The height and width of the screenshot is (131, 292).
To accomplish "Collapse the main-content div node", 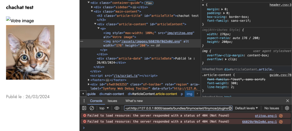I will coord(92,11).
